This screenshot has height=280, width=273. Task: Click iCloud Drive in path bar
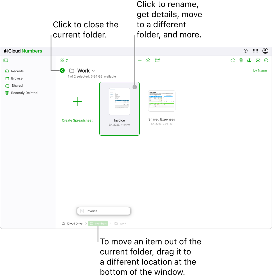pyautogui.click(x=72, y=223)
